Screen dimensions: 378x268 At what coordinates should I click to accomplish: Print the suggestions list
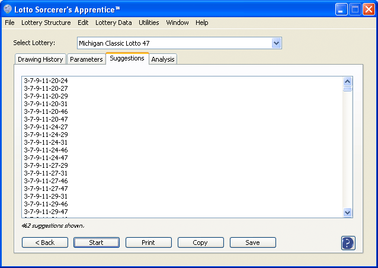(x=148, y=243)
